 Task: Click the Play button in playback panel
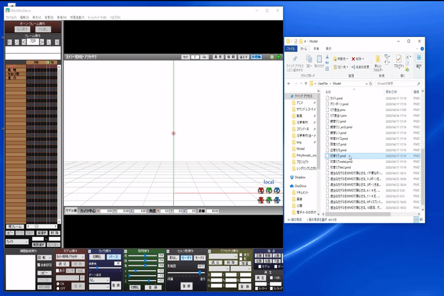click(x=260, y=278)
